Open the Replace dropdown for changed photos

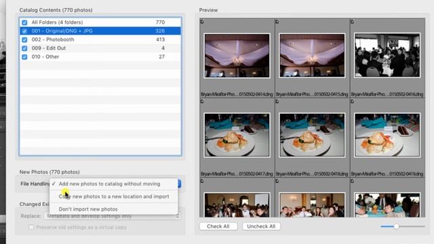click(112, 216)
